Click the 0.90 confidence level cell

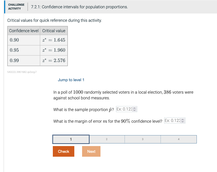coord(24,40)
